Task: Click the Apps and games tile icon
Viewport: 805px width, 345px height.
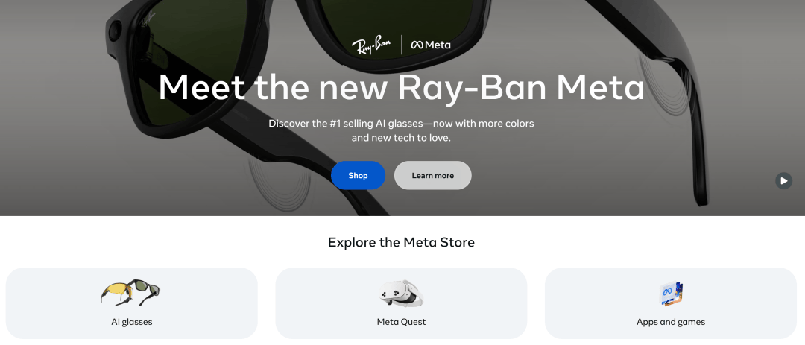Action: (671, 294)
